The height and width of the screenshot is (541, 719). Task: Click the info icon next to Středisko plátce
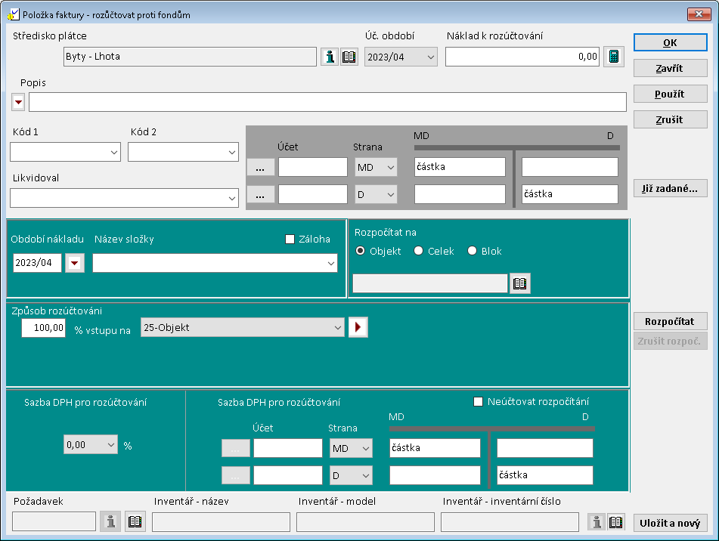[330, 57]
